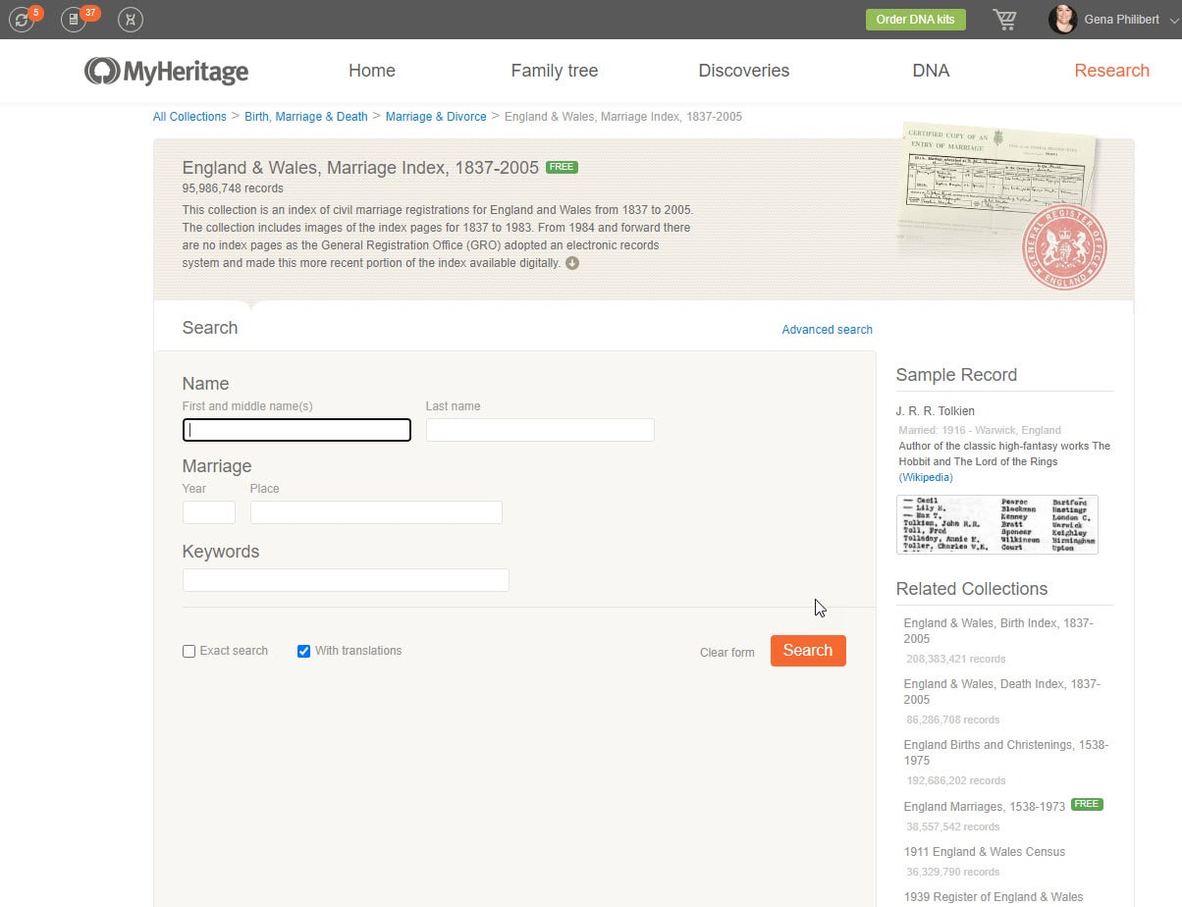Click the collection title heading text
Image resolution: width=1182 pixels, height=907 pixels.
360,168
